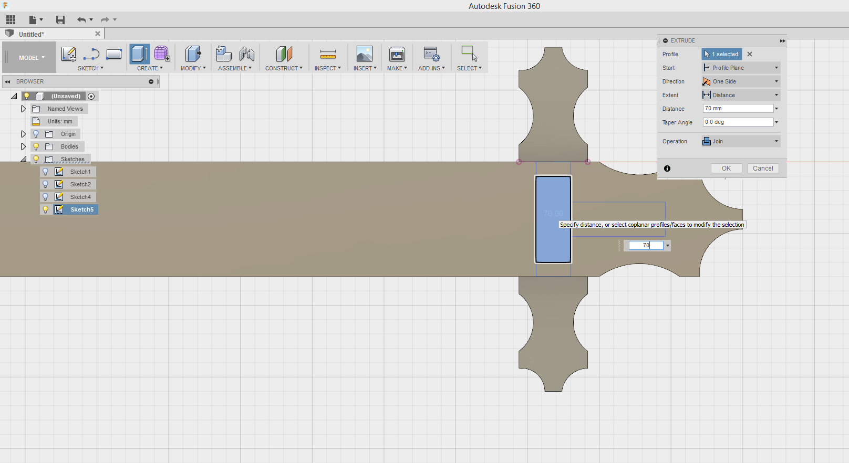Open the Taper Angle field dropdown arrow
The image size is (849, 463).
tap(776, 122)
